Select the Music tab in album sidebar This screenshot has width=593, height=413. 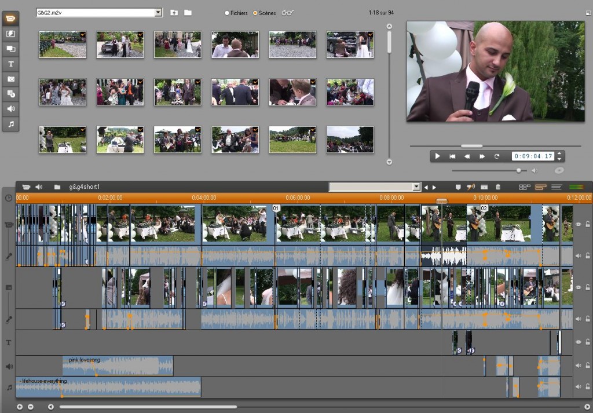click(x=10, y=124)
